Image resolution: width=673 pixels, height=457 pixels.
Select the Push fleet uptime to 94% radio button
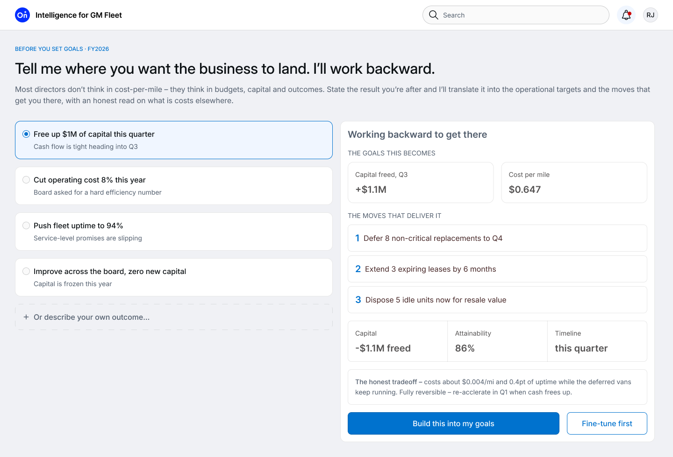[26, 225]
